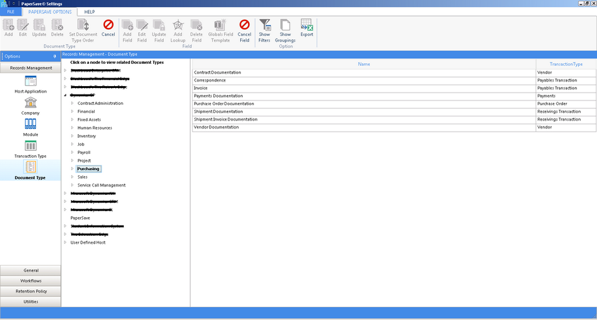Viewport: 597px width, 320px height.
Task: Select the Project tree node
Action: point(84,160)
